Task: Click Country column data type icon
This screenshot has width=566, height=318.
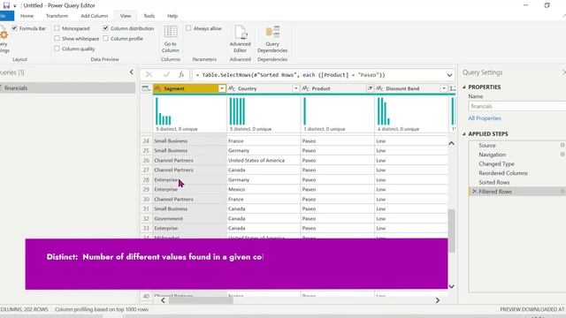Action: (232, 88)
